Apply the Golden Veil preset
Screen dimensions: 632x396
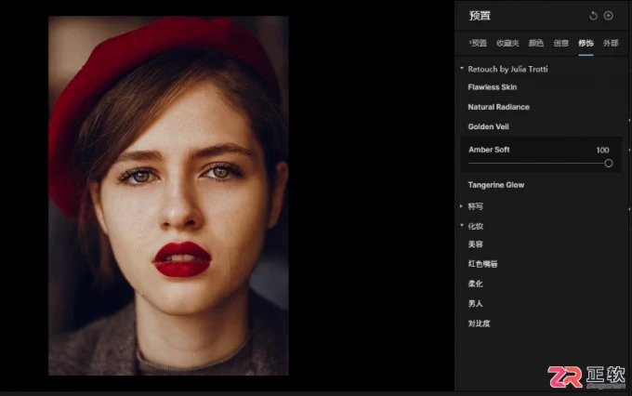tap(488, 126)
